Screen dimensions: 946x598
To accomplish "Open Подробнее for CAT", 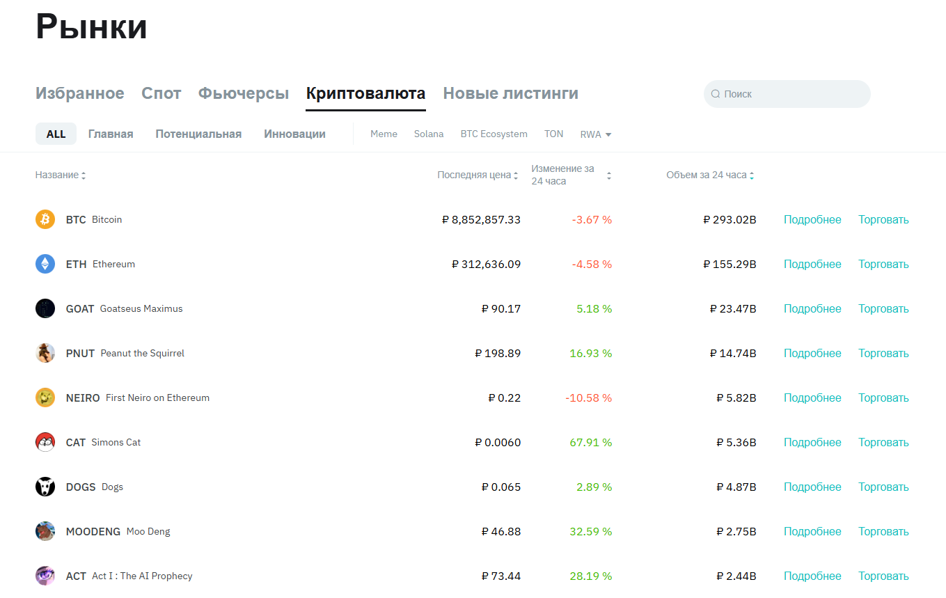I will [x=812, y=442].
